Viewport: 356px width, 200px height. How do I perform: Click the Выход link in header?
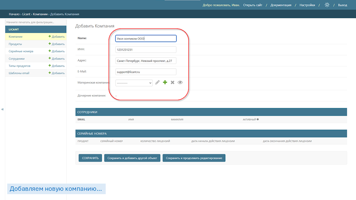(342, 5)
